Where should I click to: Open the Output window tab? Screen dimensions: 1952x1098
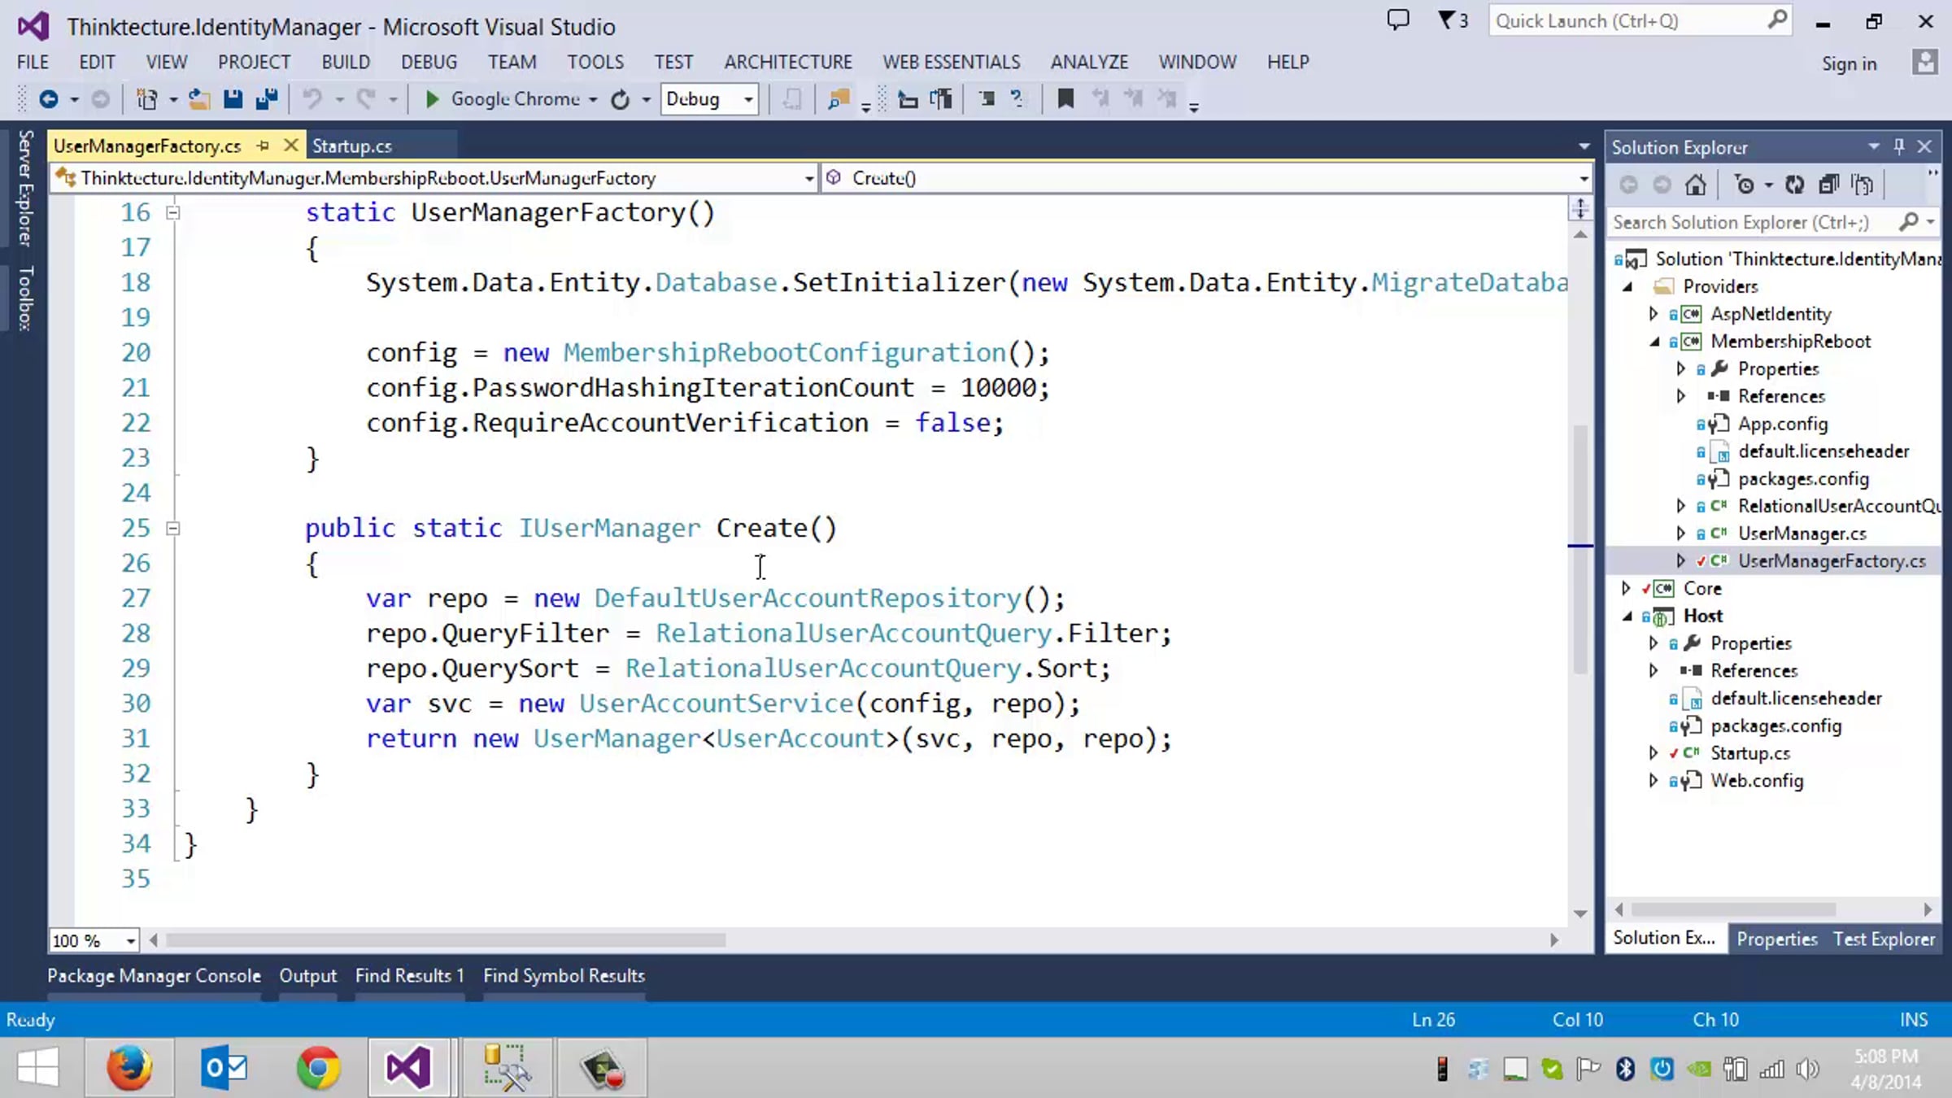307,976
